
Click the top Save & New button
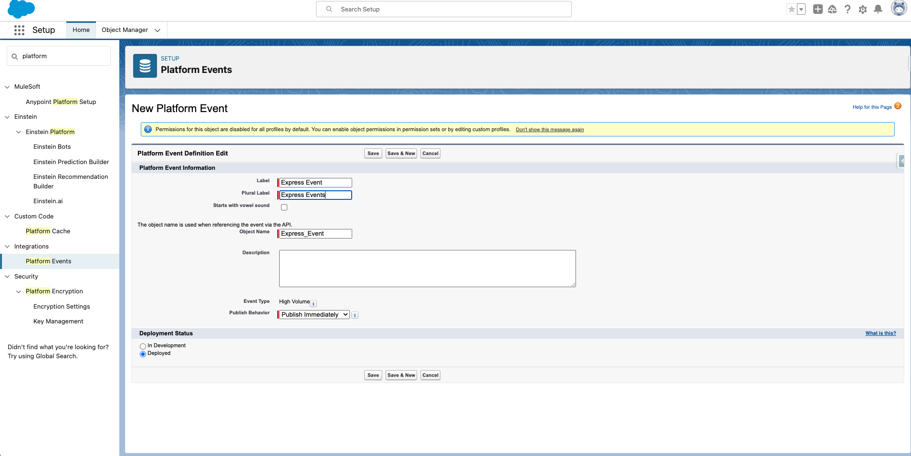click(401, 154)
